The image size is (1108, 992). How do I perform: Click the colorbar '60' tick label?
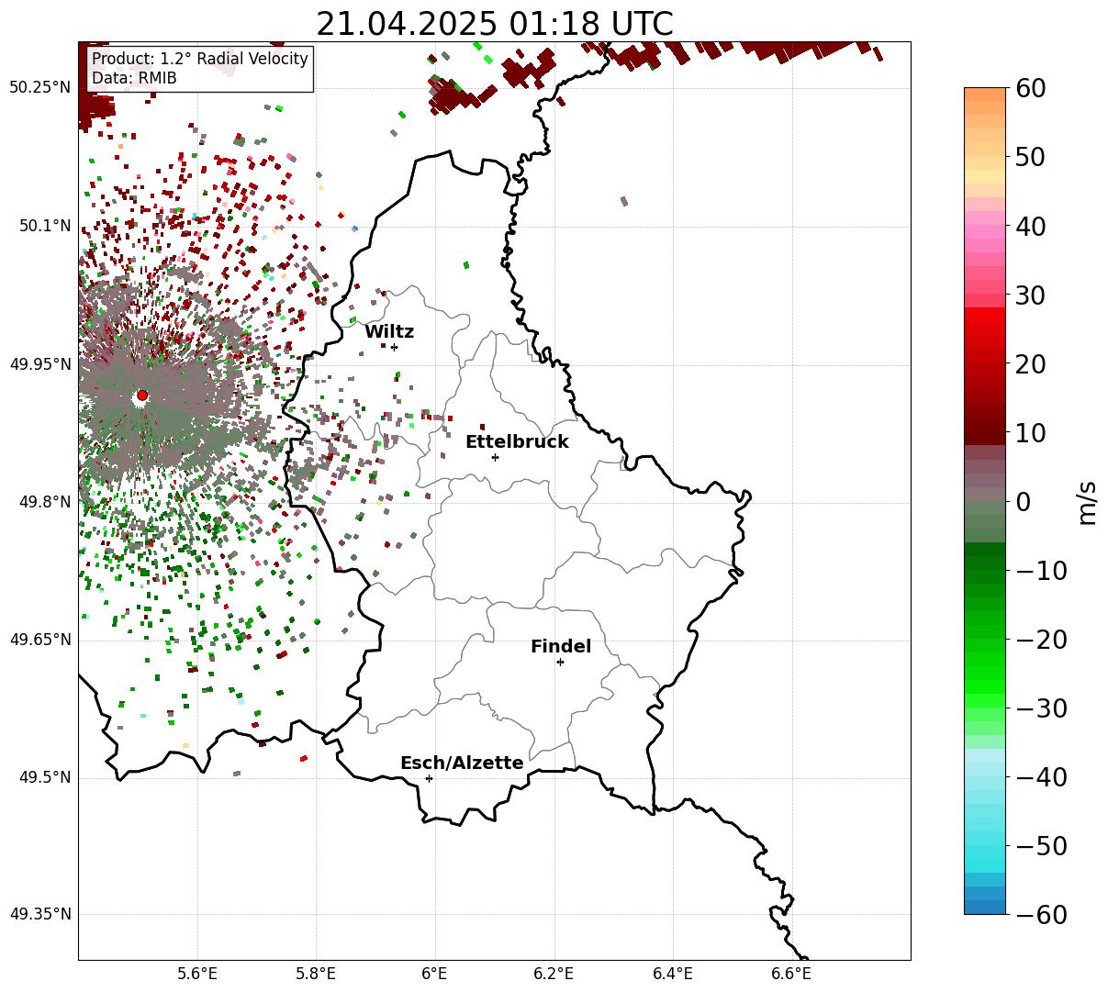point(1029,88)
